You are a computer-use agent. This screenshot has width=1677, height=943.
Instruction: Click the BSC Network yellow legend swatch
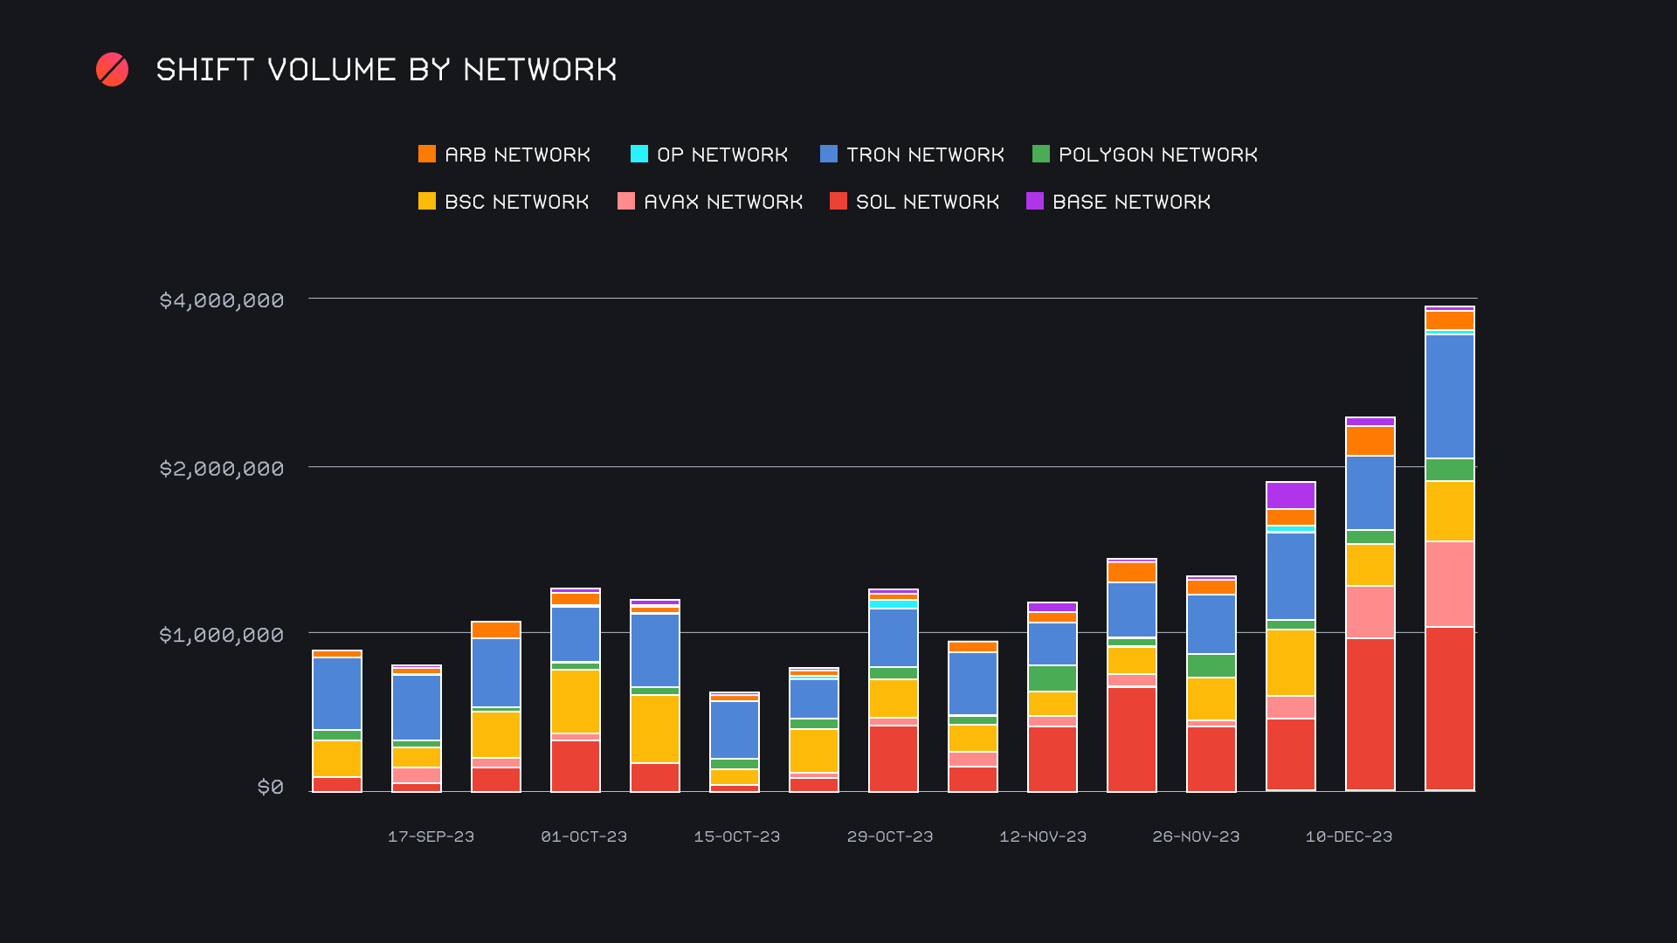(426, 202)
